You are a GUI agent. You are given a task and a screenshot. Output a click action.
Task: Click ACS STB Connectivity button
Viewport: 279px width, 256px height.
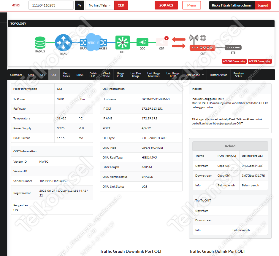260,61
